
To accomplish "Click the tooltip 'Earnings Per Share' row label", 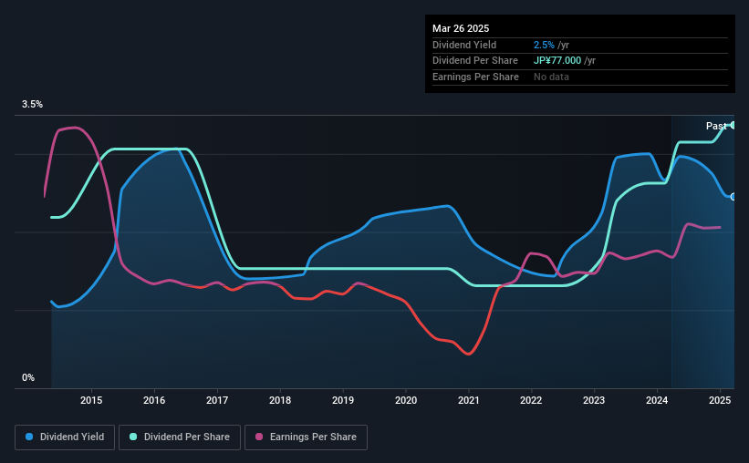I will tap(475, 77).
